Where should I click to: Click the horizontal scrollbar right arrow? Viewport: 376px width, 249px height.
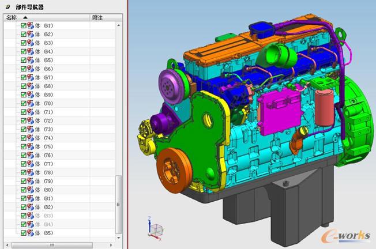tap(112, 244)
